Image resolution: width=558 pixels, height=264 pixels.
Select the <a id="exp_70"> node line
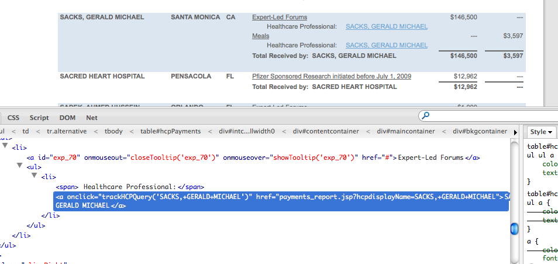pyautogui.click(x=253, y=157)
